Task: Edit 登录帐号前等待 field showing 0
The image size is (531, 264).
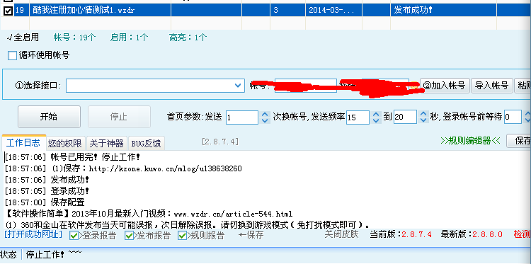Action: pyautogui.click(x=513, y=117)
